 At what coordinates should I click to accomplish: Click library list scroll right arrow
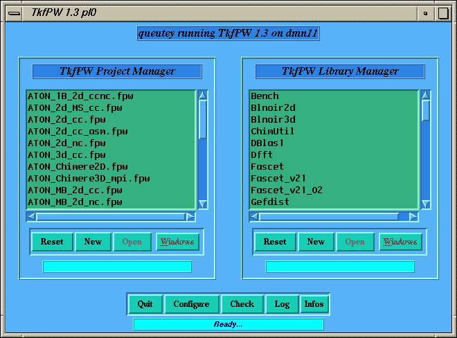pos(413,217)
